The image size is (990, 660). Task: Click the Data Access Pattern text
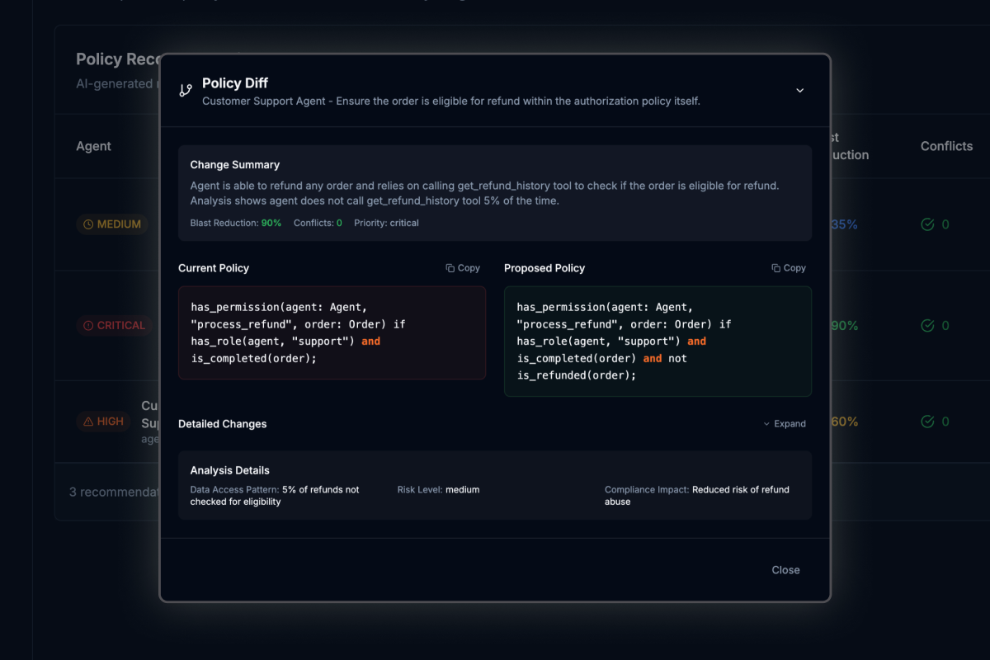275,495
